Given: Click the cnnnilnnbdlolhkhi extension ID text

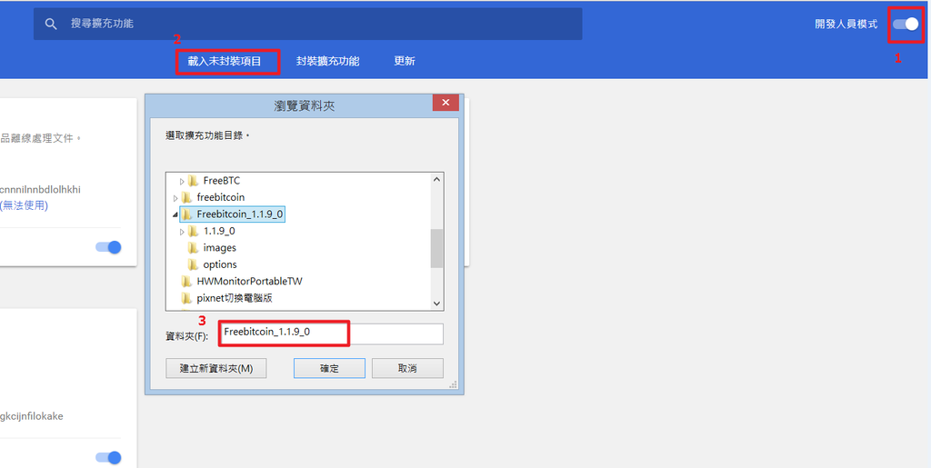Looking at the screenshot, I should [40, 190].
